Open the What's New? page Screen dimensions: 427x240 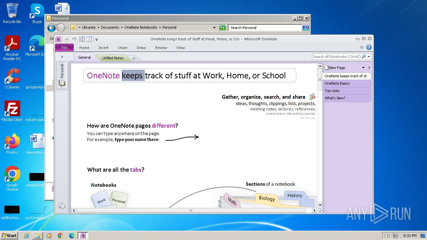347,98
